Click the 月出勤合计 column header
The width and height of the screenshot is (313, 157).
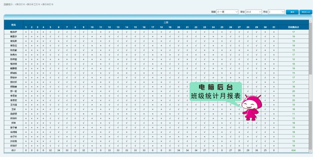coord(293,27)
